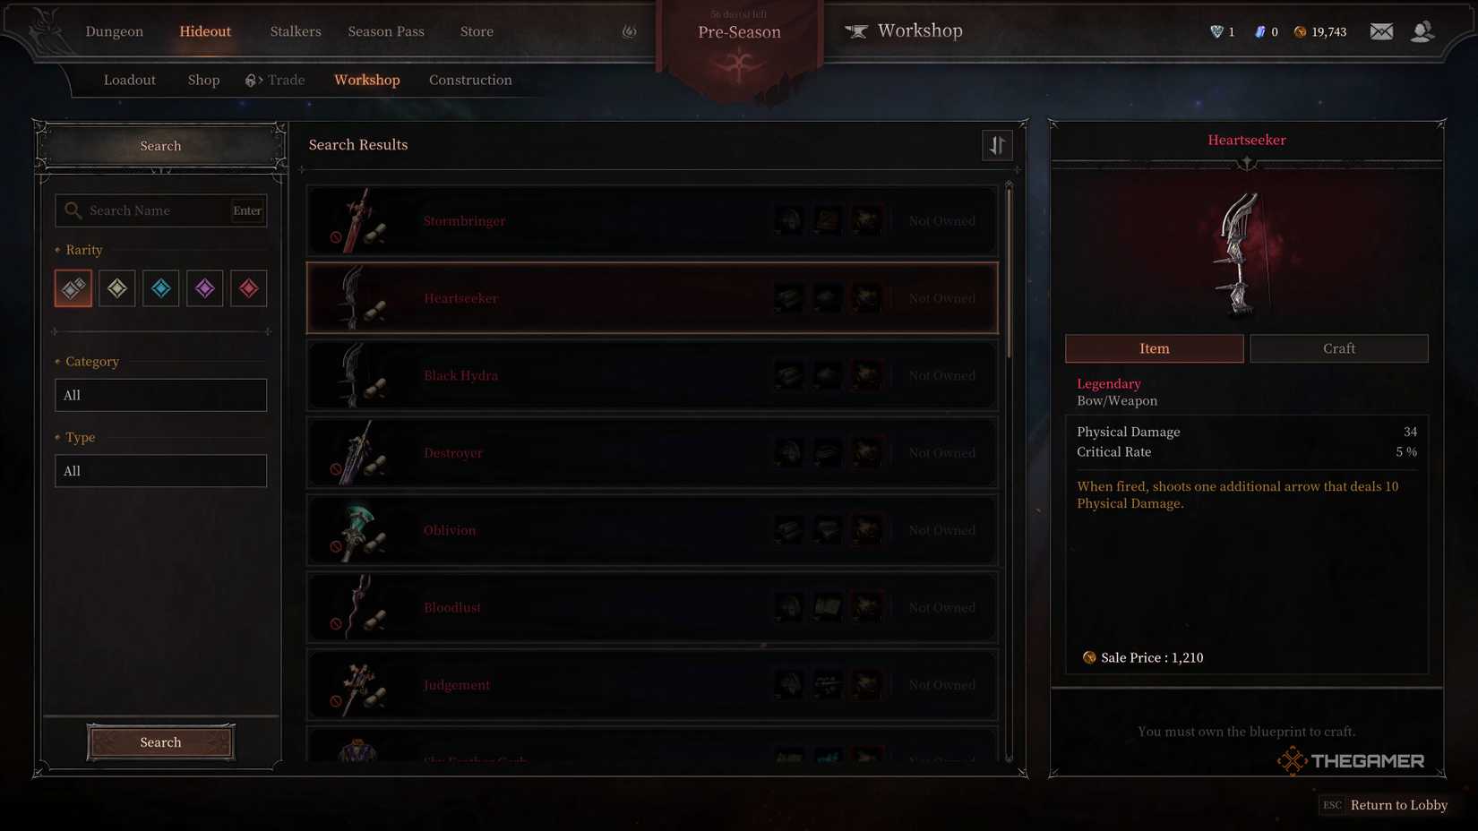The width and height of the screenshot is (1478, 831).
Task: Open the Category dropdown set to All
Action: 161,395
